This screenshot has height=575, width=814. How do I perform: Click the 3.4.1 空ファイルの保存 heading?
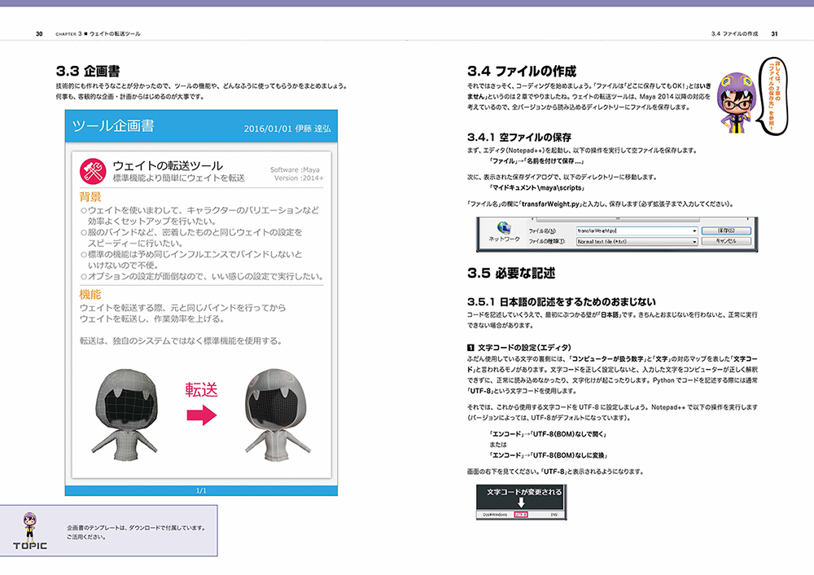click(519, 138)
